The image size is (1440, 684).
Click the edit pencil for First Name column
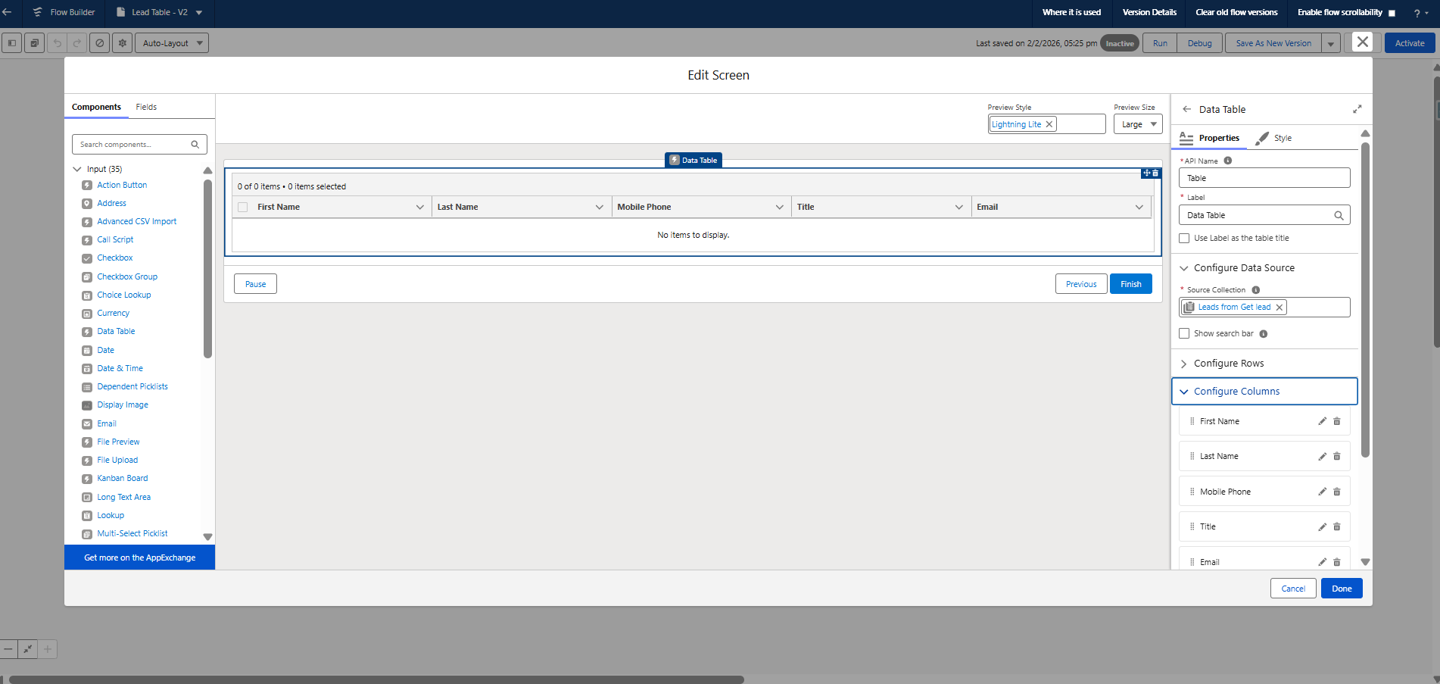[x=1322, y=421]
